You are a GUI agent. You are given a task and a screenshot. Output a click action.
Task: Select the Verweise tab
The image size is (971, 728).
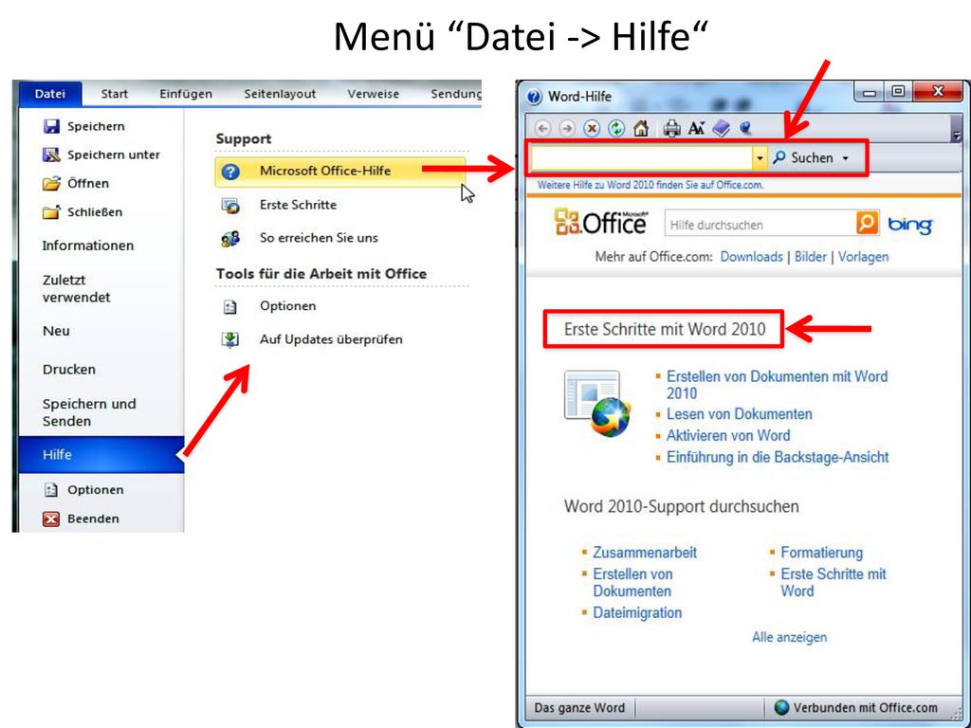(x=374, y=94)
